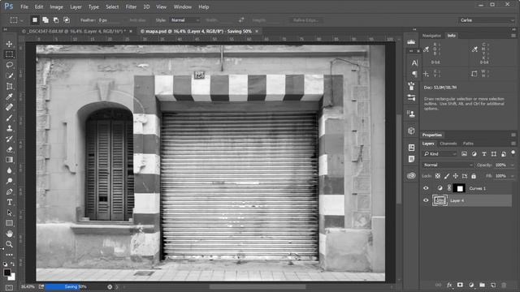Screen dimensions: 520x292
Task: Select the Hand tool
Action: click(9, 234)
